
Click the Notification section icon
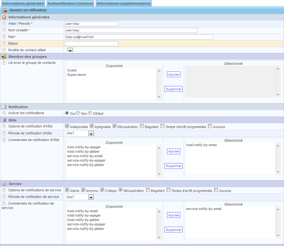(4, 107)
